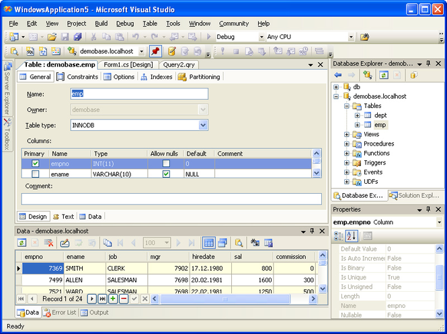Open the Partitioning tab
This screenshot has width=447, height=334.
click(x=199, y=77)
